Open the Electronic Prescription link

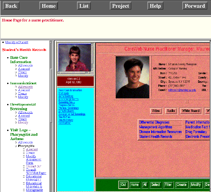click(x=197, y=137)
